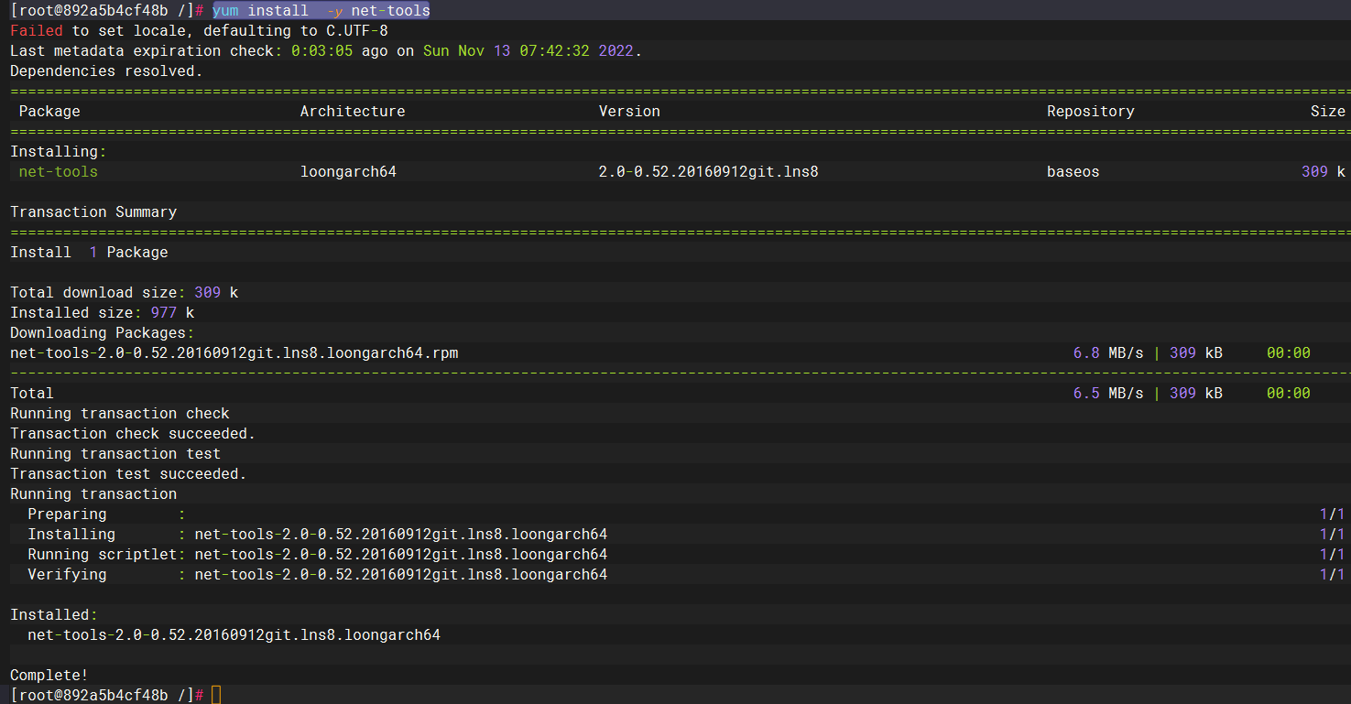Screen dimensions: 1351x704
Task: Click the Verifying step line
Action: coord(318,574)
